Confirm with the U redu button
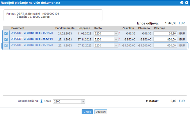The height and width of the screenshot is (116, 190). 87,112
